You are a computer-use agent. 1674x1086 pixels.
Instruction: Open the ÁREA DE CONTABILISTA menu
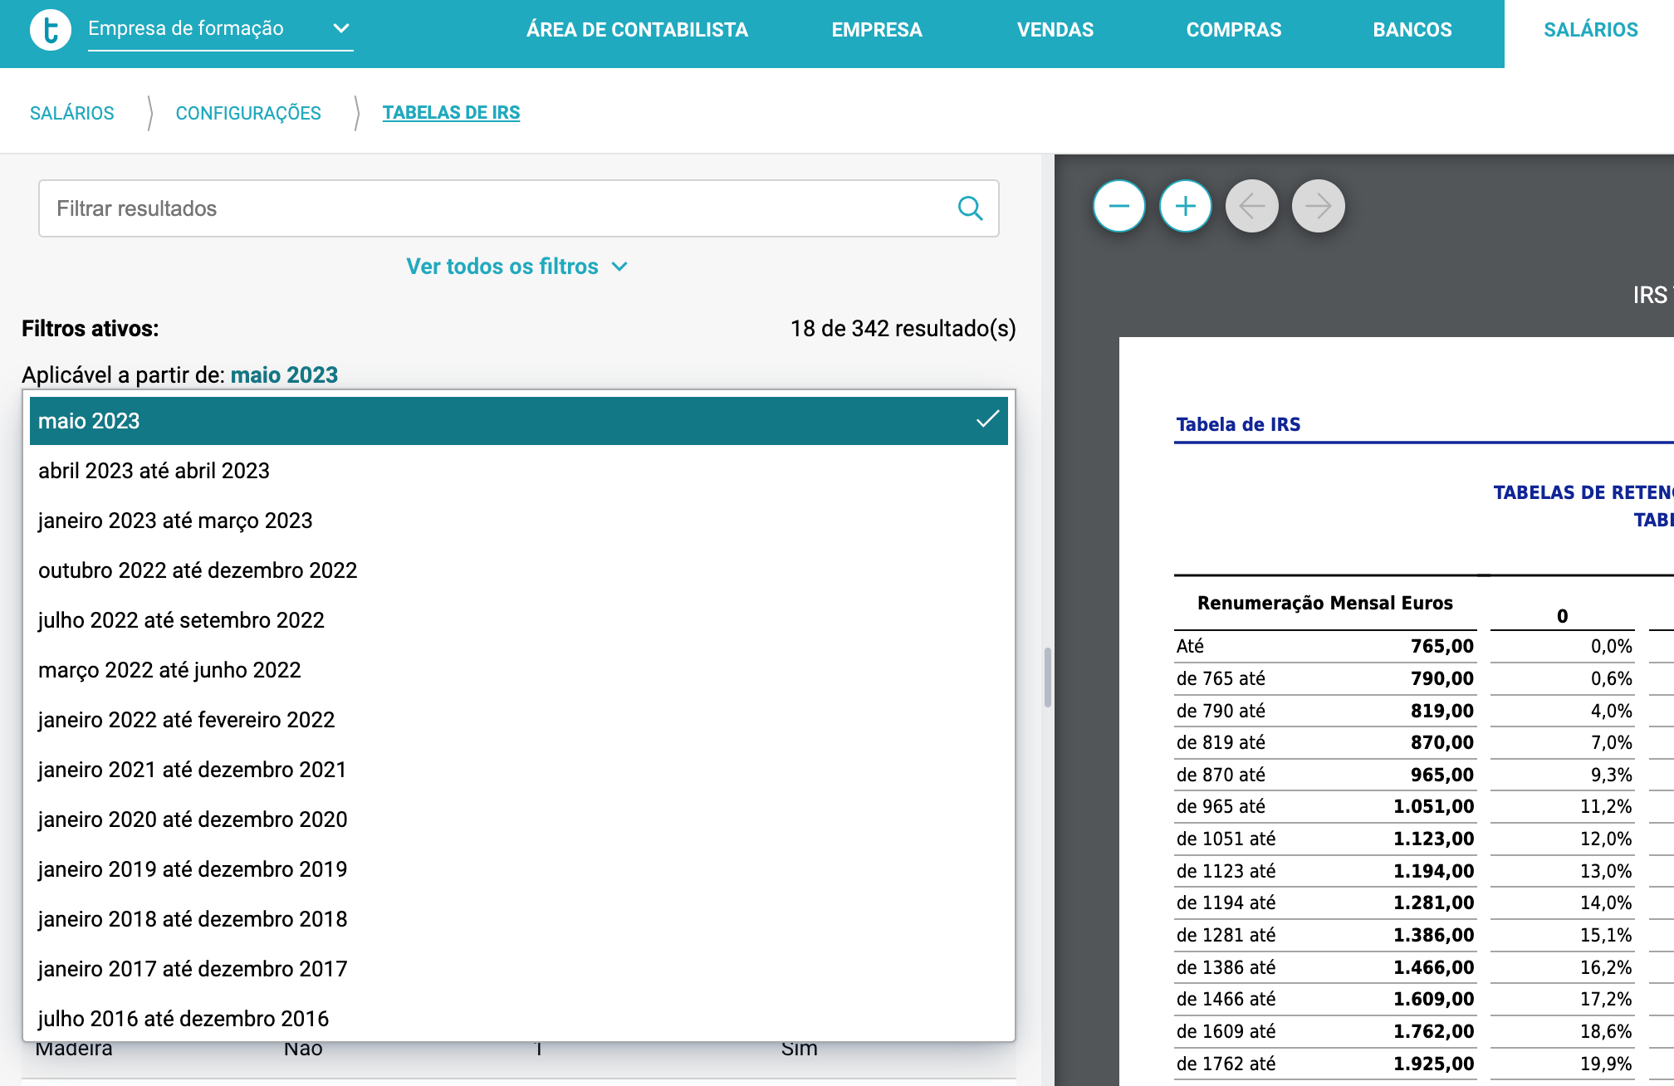coord(637,30)
